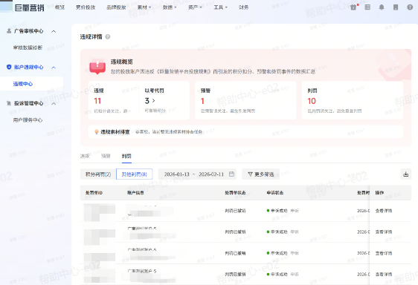
Task: Click the person icon beside 广告审核中心
Action: [9, 31]
